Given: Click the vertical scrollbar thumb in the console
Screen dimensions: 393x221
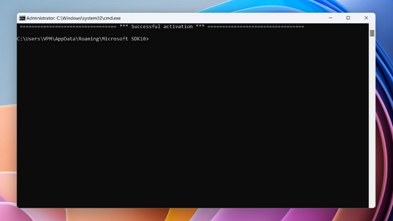Looking at the screenshot, I should click(x=372, y=33).
